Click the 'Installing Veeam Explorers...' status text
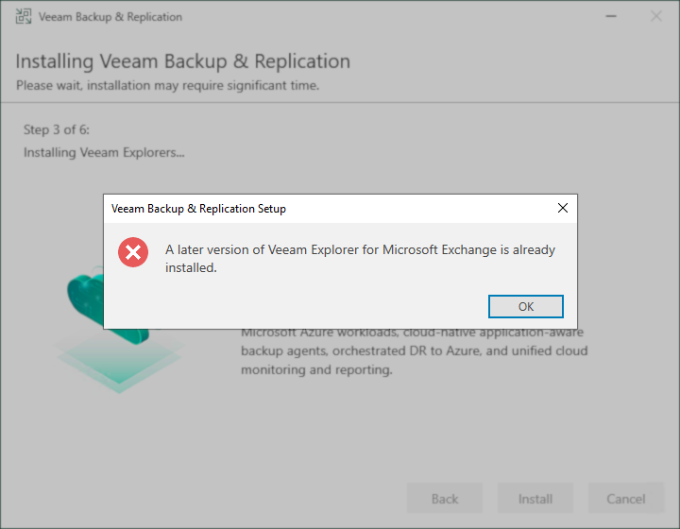Viewport: 680px width, 529px height. (104, 153)
